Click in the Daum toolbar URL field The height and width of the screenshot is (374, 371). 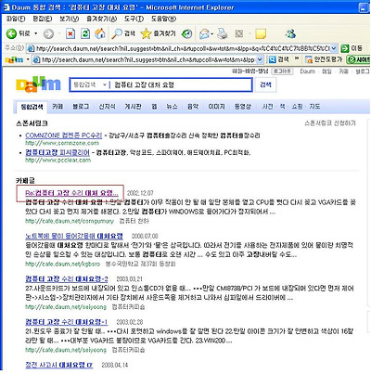147,59
